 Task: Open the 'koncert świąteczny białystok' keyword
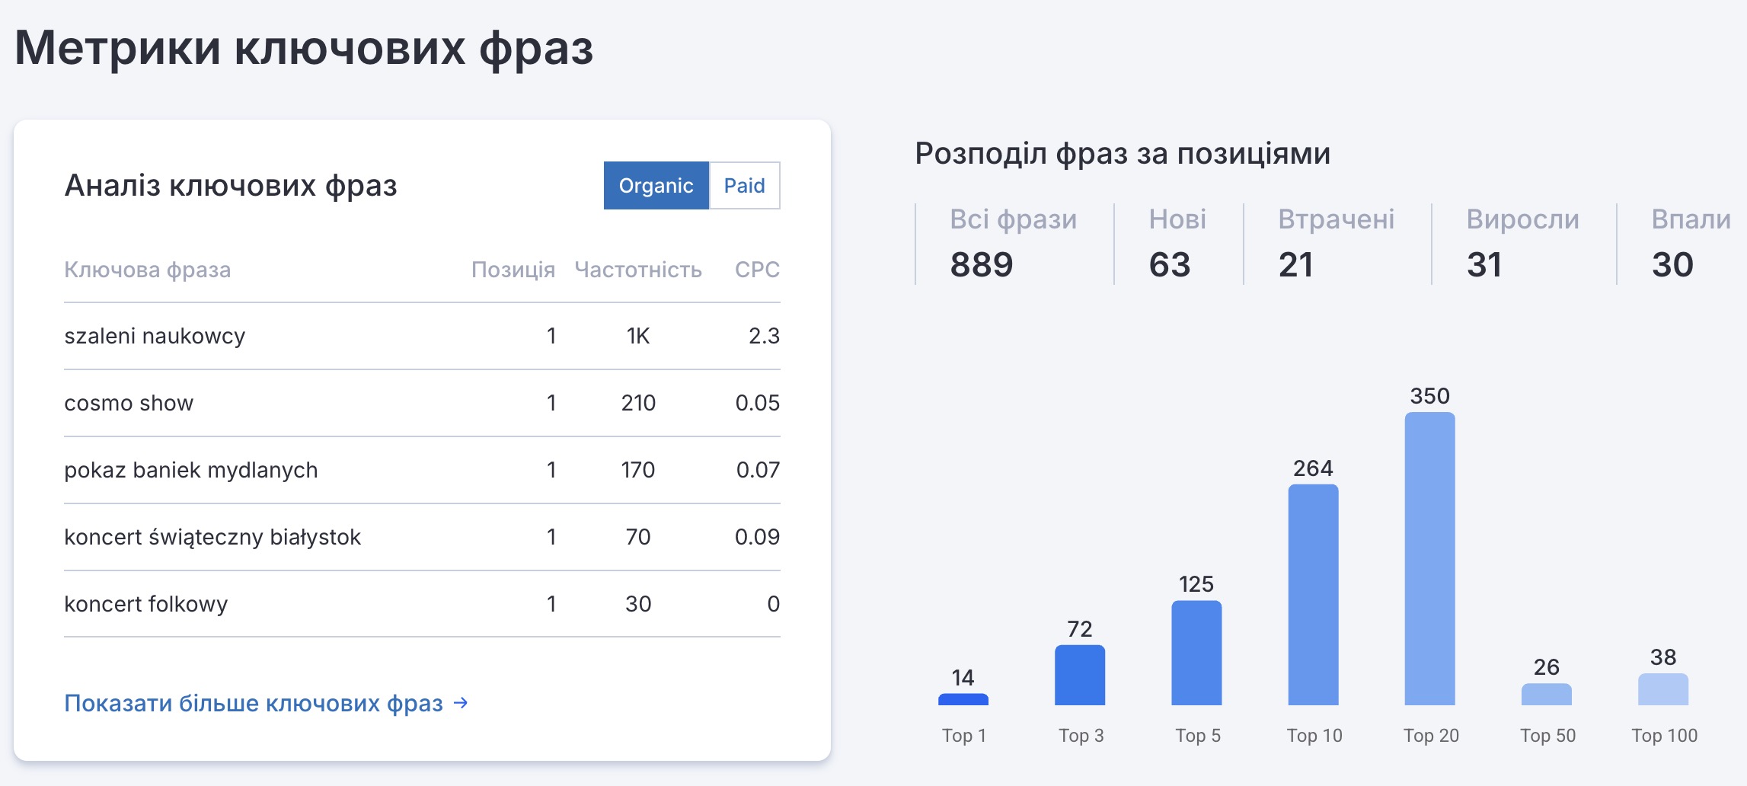(212, 537)
